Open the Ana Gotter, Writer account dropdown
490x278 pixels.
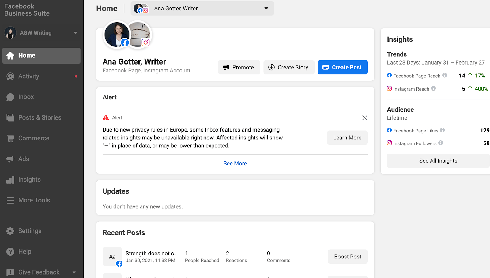pyautogui.click(x=266, y=8)
